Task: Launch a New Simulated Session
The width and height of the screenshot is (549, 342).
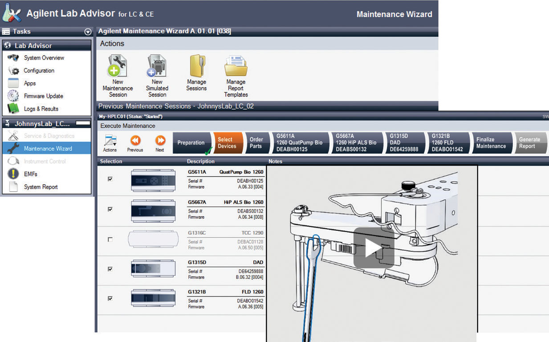Action: coord(157,76)
